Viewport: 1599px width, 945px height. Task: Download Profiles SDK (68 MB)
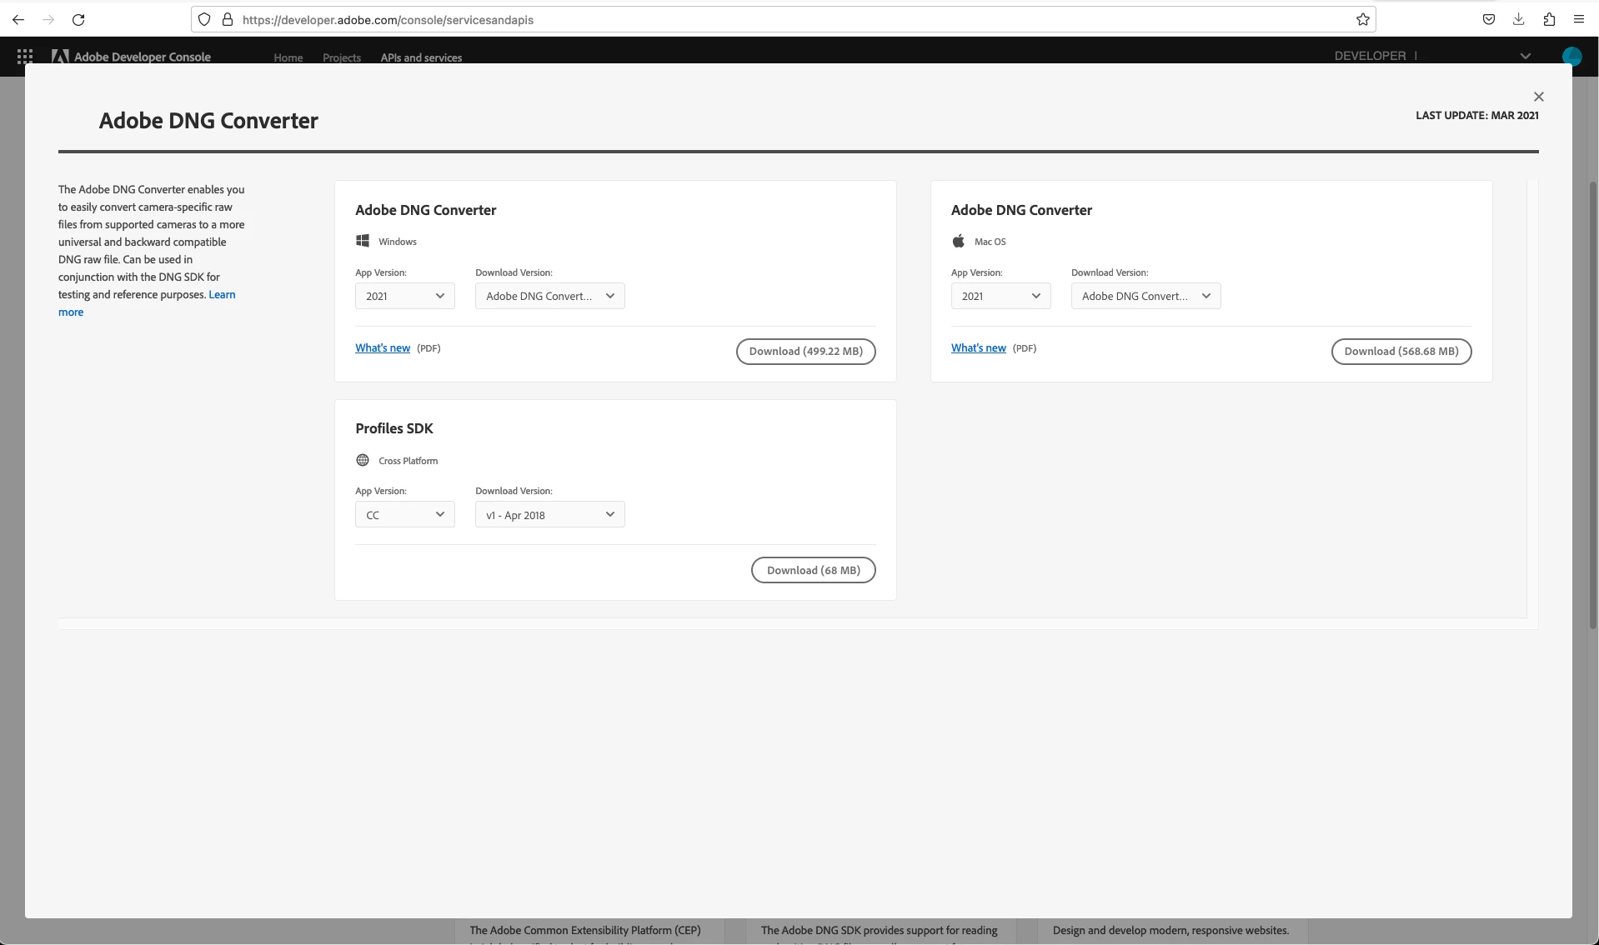[813, 570]
